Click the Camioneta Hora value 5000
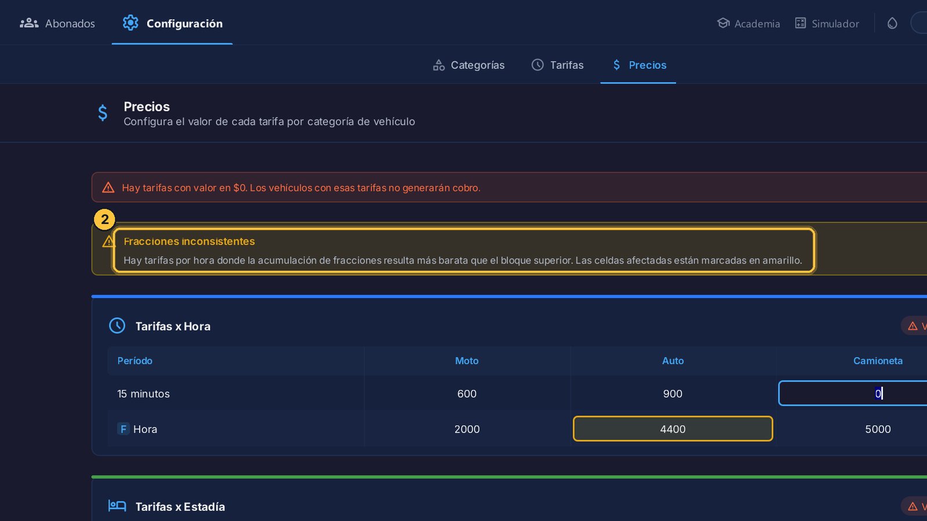This screenshot has height=521, width=927. point(878,429)
